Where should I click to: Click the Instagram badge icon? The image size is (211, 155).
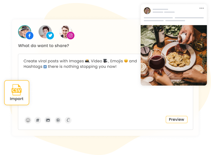(x=71, y=36)
